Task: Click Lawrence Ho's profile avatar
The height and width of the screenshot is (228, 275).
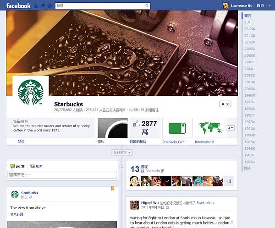Action: pyautogui.click(x=226, y=6)
